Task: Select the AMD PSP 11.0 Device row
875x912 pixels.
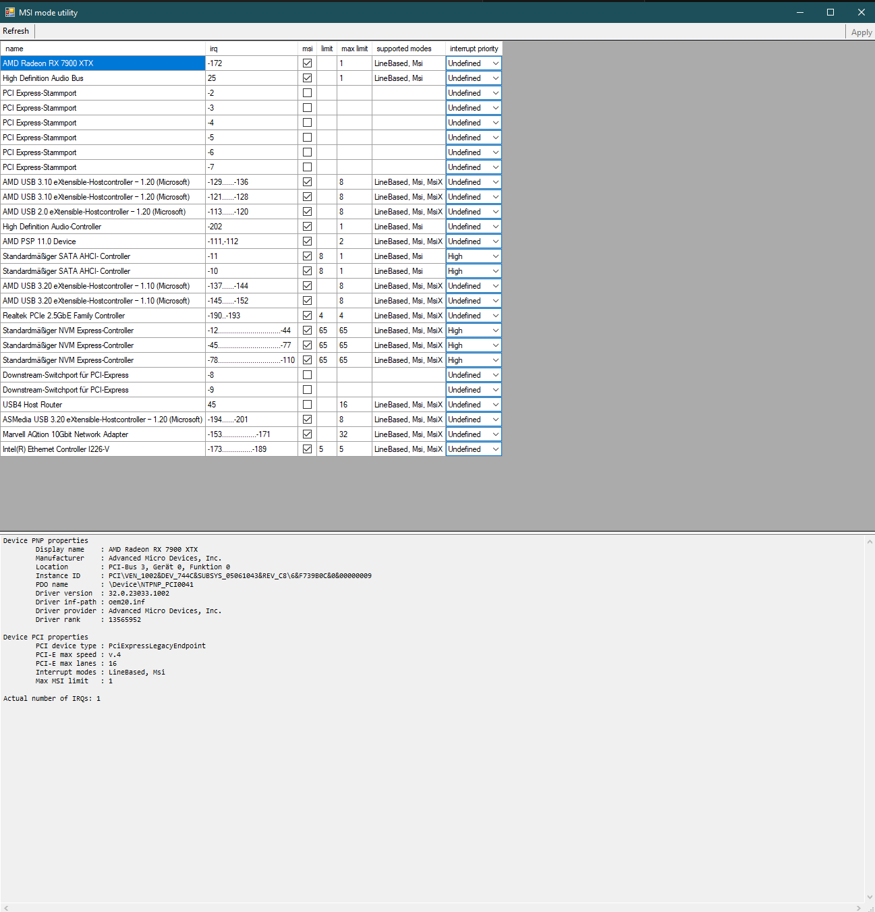Action: (103, 241)
